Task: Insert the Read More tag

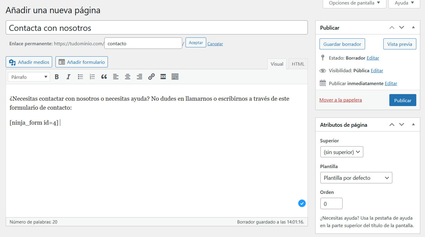Action: coord(163,77)
